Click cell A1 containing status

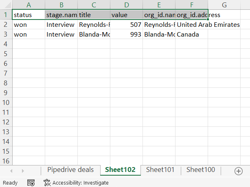[29, 15]
